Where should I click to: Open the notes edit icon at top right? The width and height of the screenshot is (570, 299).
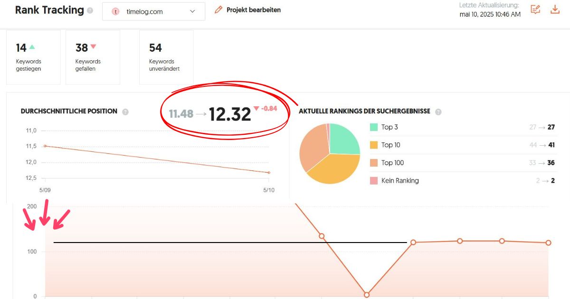(535, 9)
